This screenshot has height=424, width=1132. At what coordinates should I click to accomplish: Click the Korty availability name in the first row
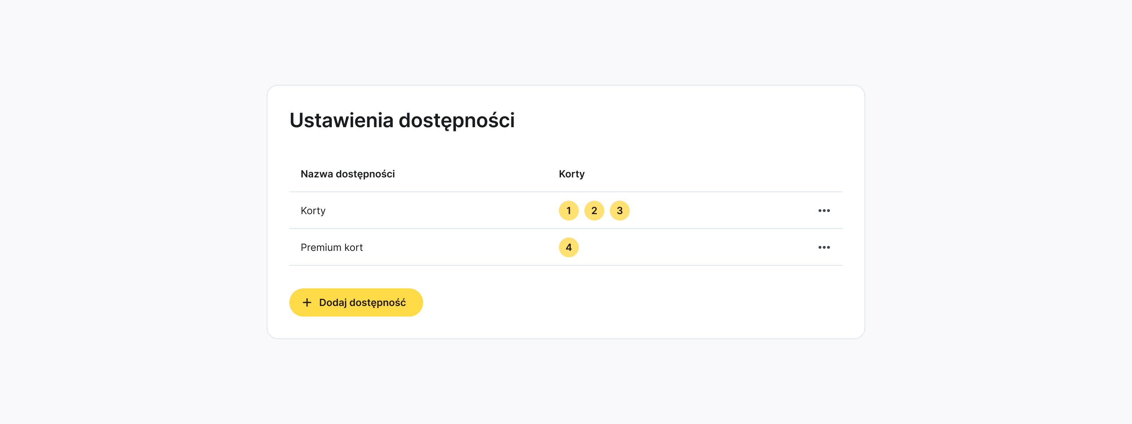[x=313, y=211]
